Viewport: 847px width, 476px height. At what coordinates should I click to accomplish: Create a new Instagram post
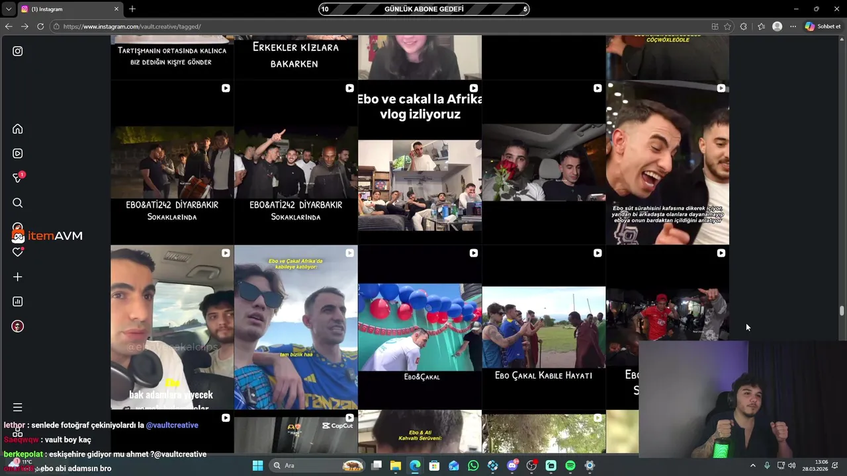18,277
